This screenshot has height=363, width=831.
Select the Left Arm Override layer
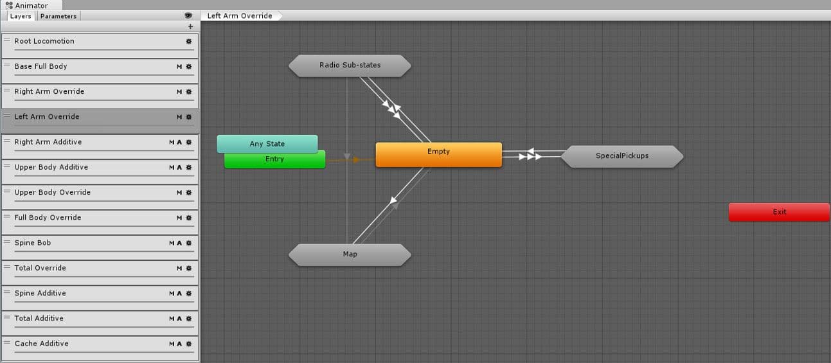(100, 121)
